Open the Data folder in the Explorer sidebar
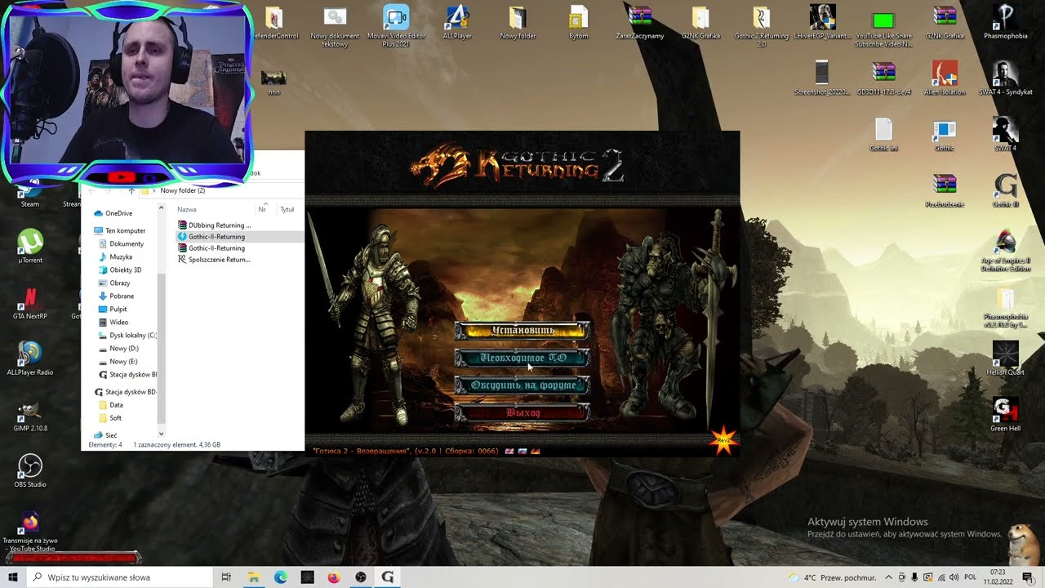1045x588 pixels. click(x=111, y=405)
